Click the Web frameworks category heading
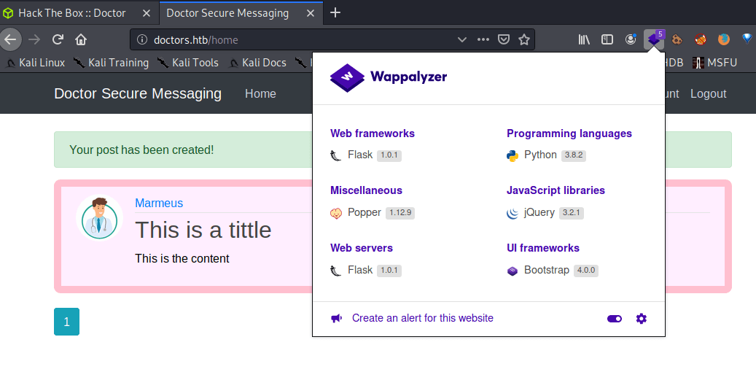Screen dimensions: 756x372 point(373,133)
